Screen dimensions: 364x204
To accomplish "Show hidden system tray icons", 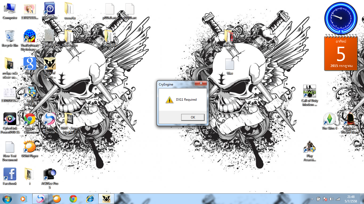I will (312, 199).
